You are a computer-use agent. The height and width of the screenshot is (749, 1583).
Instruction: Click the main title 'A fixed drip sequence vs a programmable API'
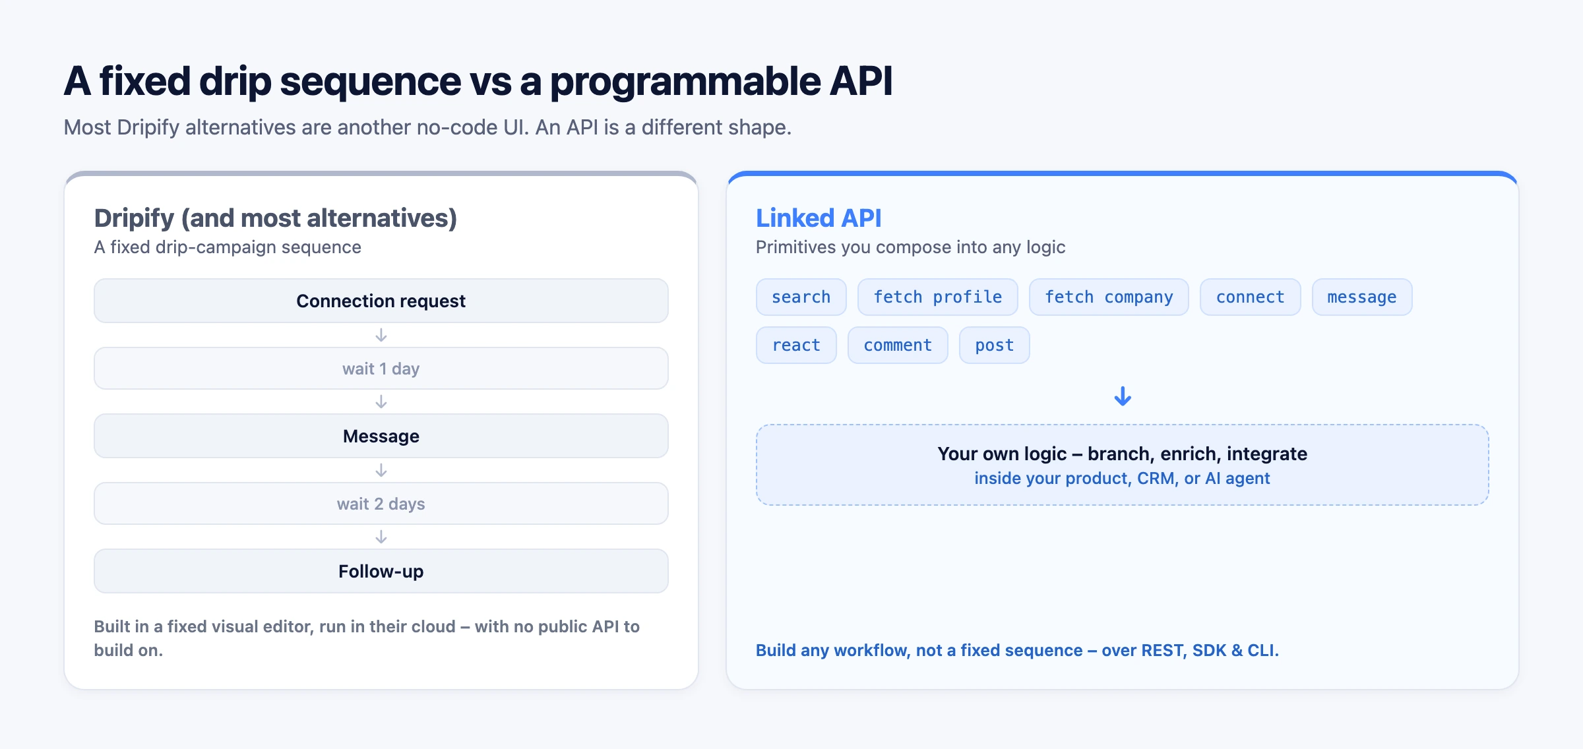(478, 82)
